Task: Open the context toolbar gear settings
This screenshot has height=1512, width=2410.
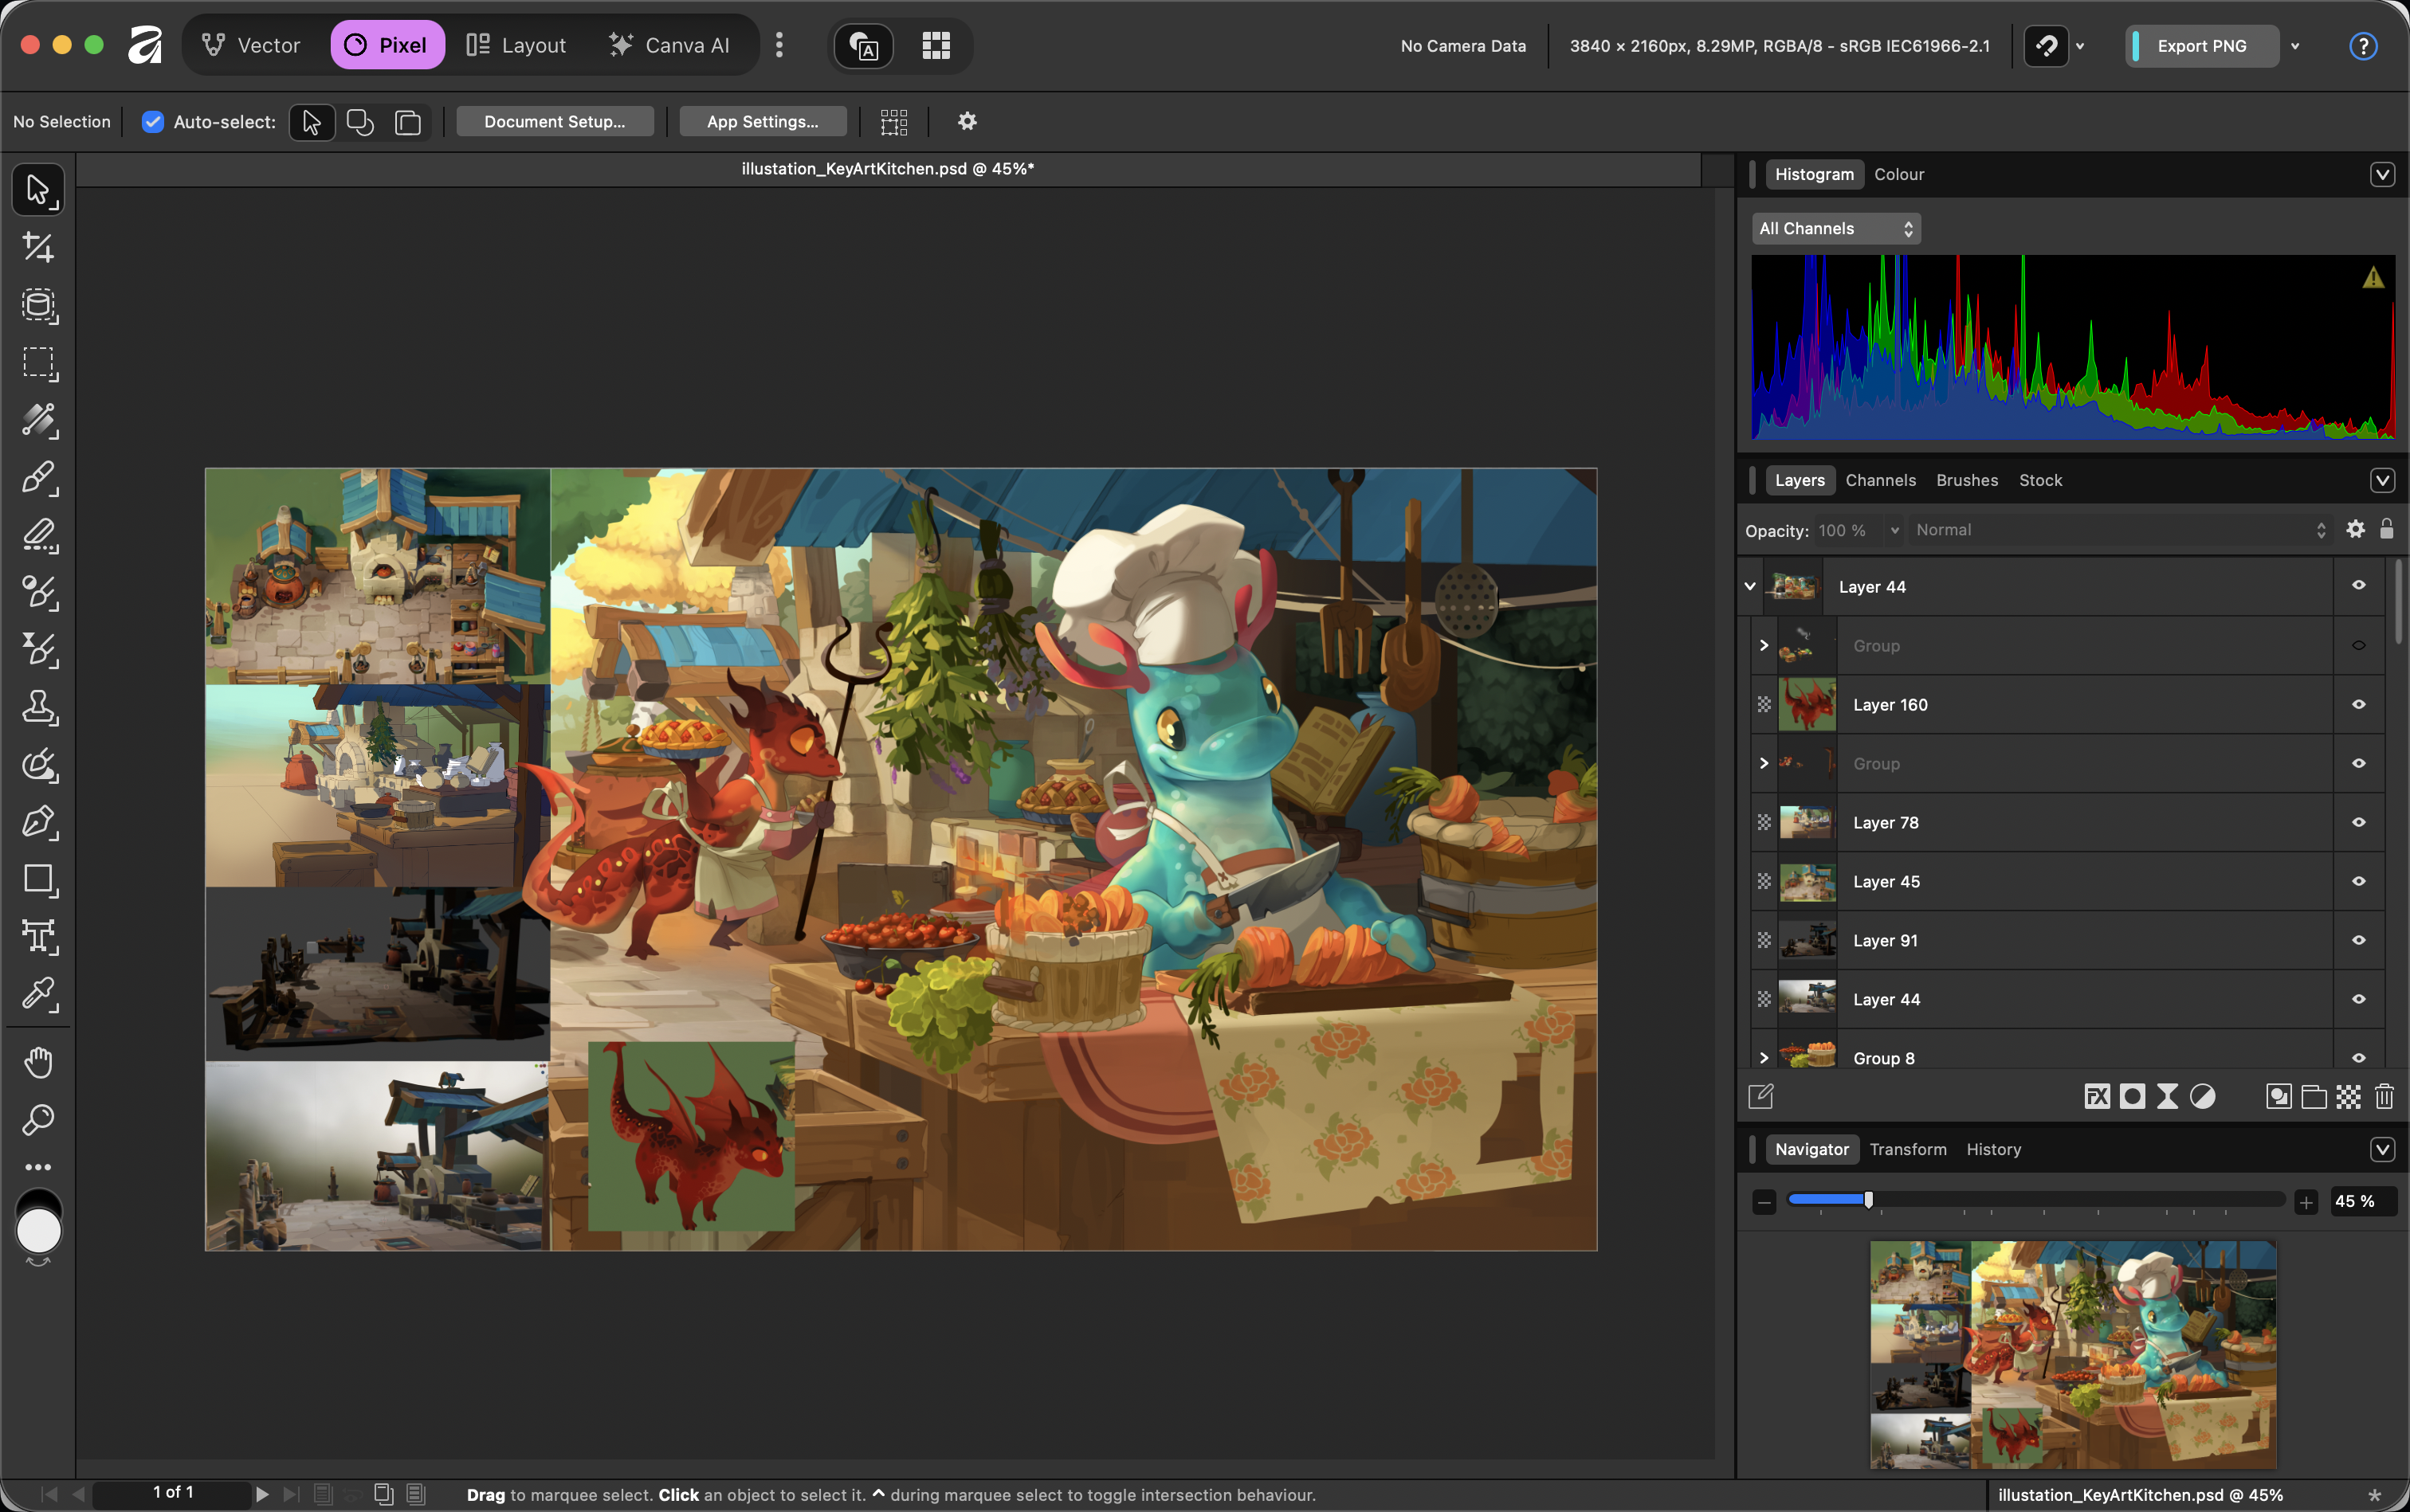Action: [x=967, y=121]
